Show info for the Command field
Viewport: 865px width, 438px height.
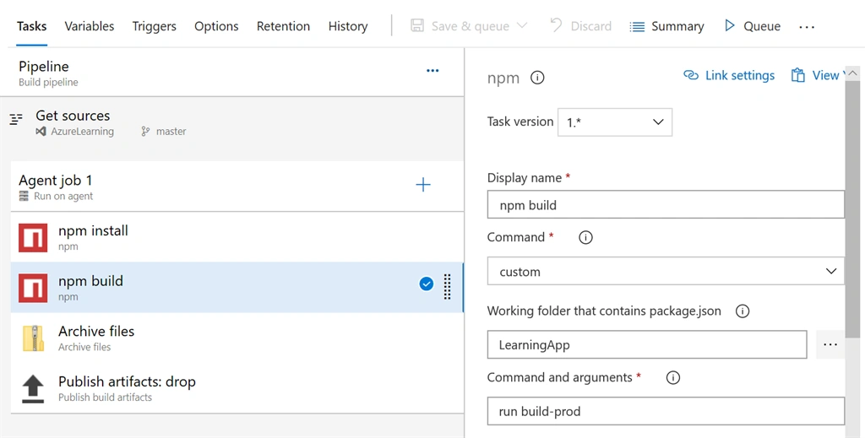[x=585, y=237]
